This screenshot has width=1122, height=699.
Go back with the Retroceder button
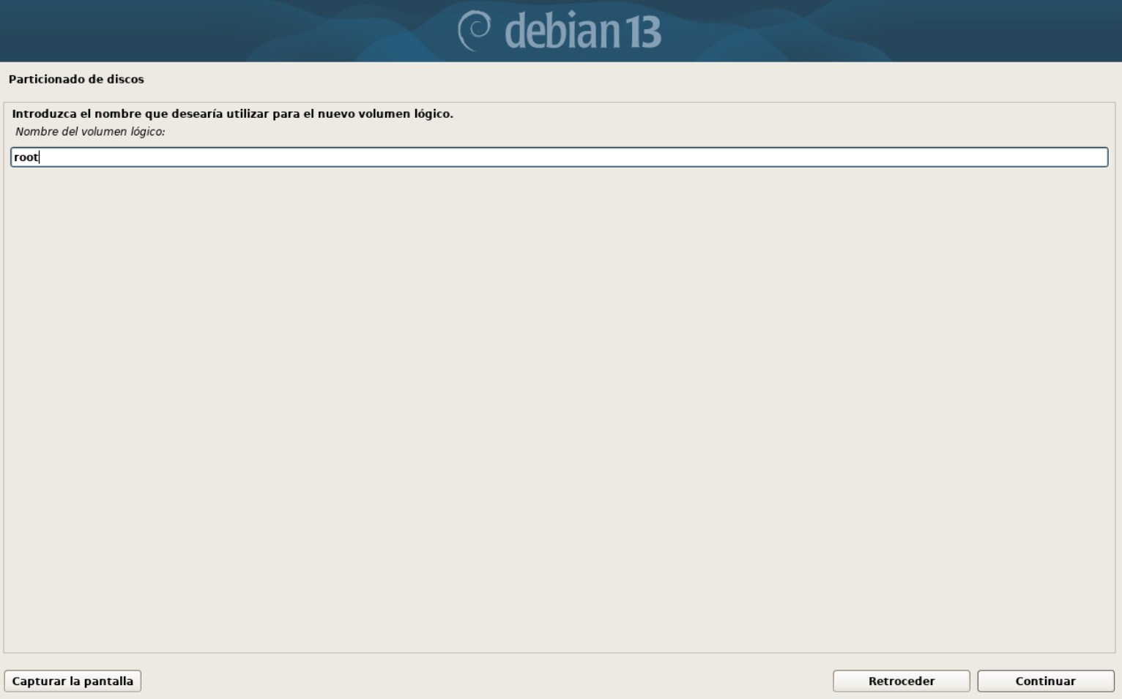coord(901,681)
